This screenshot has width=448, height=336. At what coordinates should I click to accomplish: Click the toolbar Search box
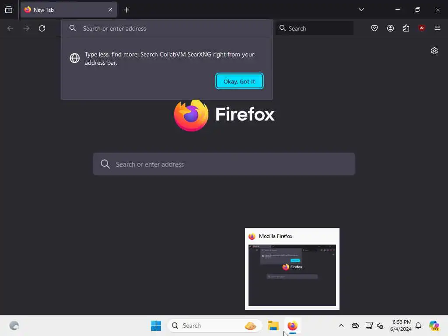(x=315, y=28)
